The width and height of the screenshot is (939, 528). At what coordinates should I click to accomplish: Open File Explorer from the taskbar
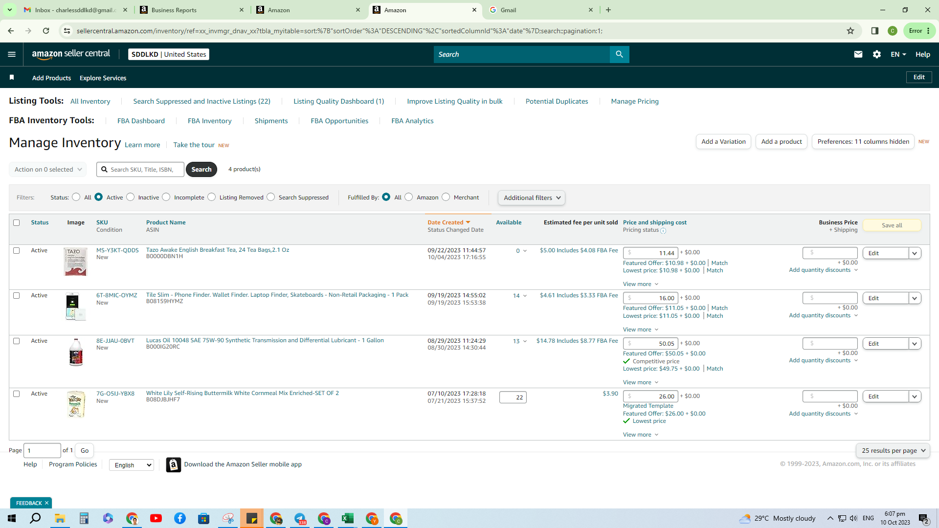click(x=60, y=518)
